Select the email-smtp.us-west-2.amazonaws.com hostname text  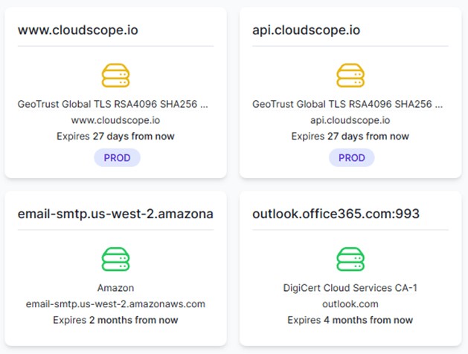[115, 304]
